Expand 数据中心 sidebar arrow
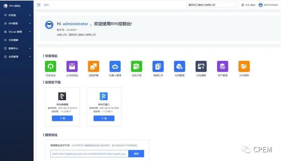 [30, 48]
